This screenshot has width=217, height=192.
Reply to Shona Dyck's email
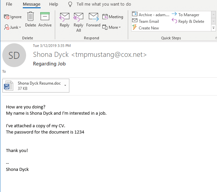(x=64, y=20)
